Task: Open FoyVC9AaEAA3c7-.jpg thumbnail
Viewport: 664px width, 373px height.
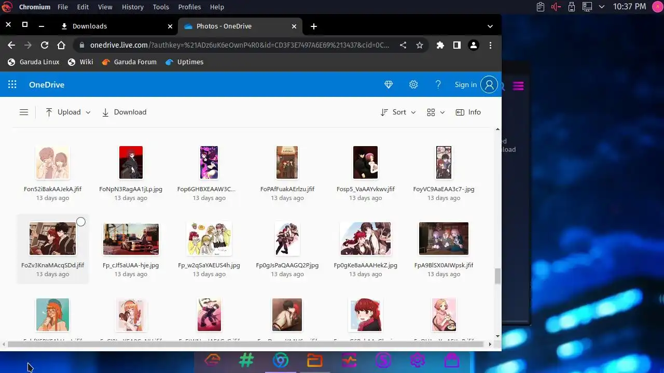Action: tap(444, 162)
